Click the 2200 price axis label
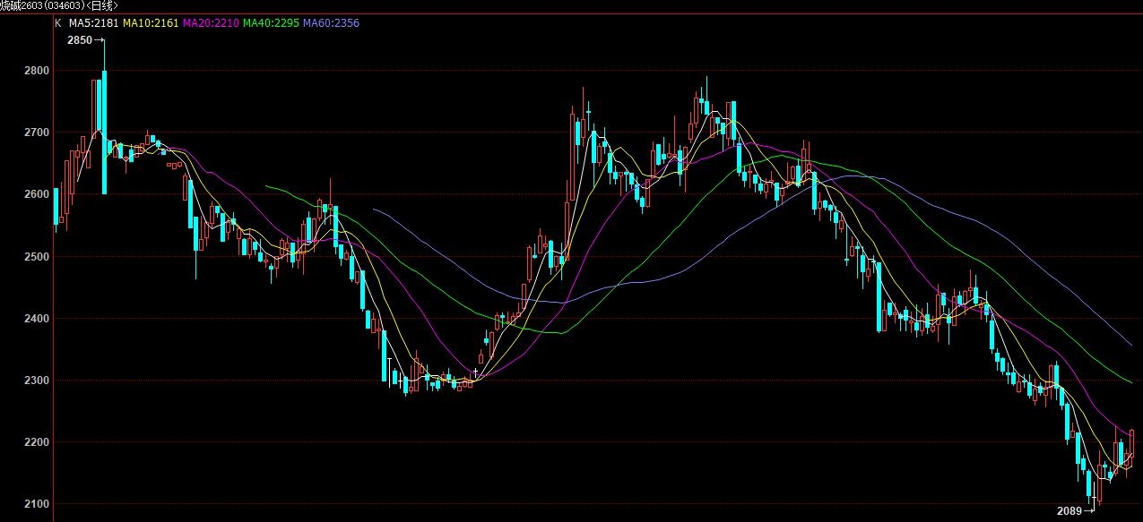This screenshot has height=522, width=1143. (38, 443)
